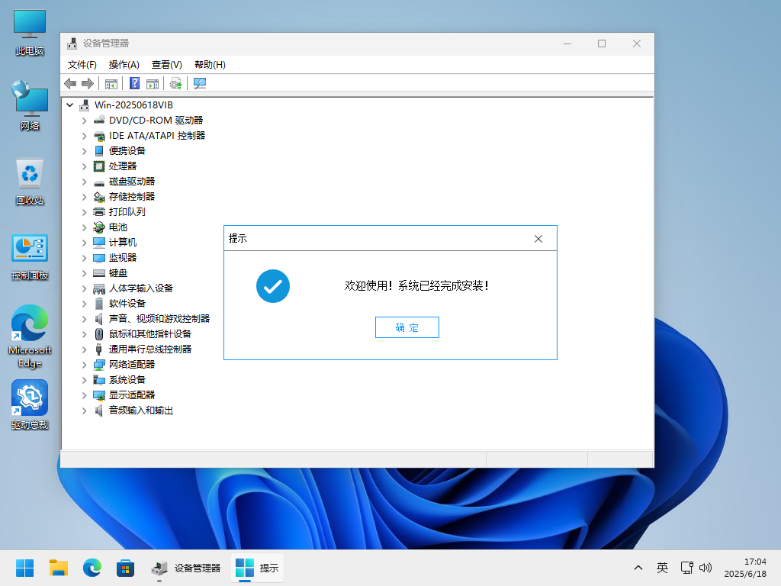Select the 软件设备 tree item
Viewport: 781px width, 586px height.
pos(127,304)
